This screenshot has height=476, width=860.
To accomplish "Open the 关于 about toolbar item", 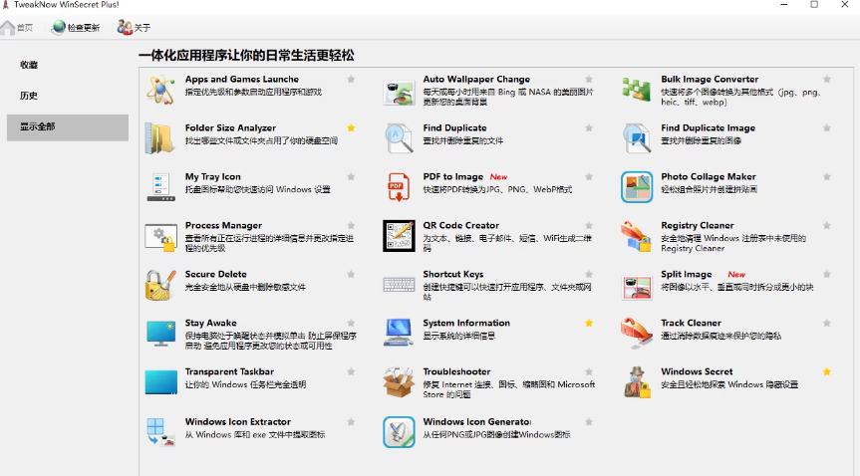I will point(134,28).
